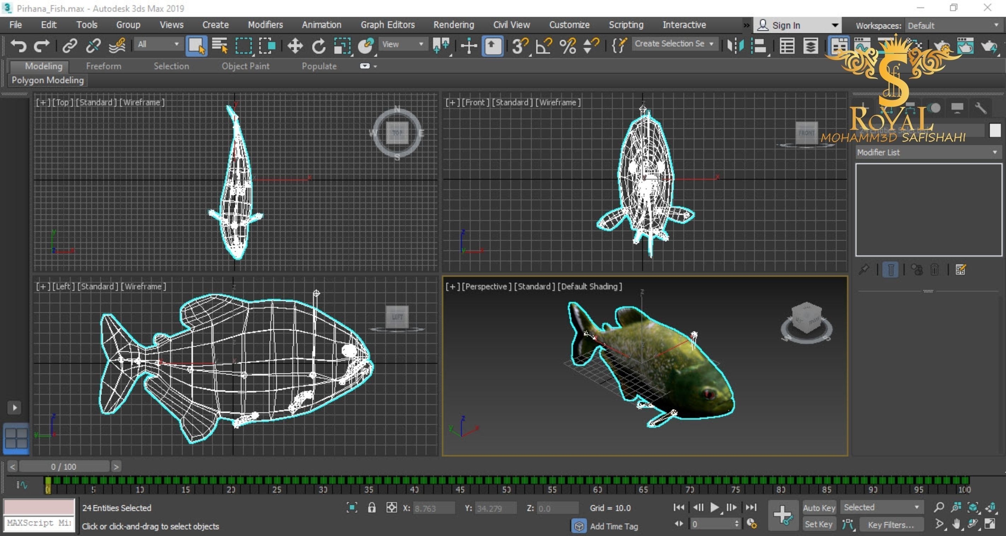Open the Modifiers menu
Image resolution: width=1006 pixels, height=536 pixels.
pyautogui.click(x=265, y=25)
